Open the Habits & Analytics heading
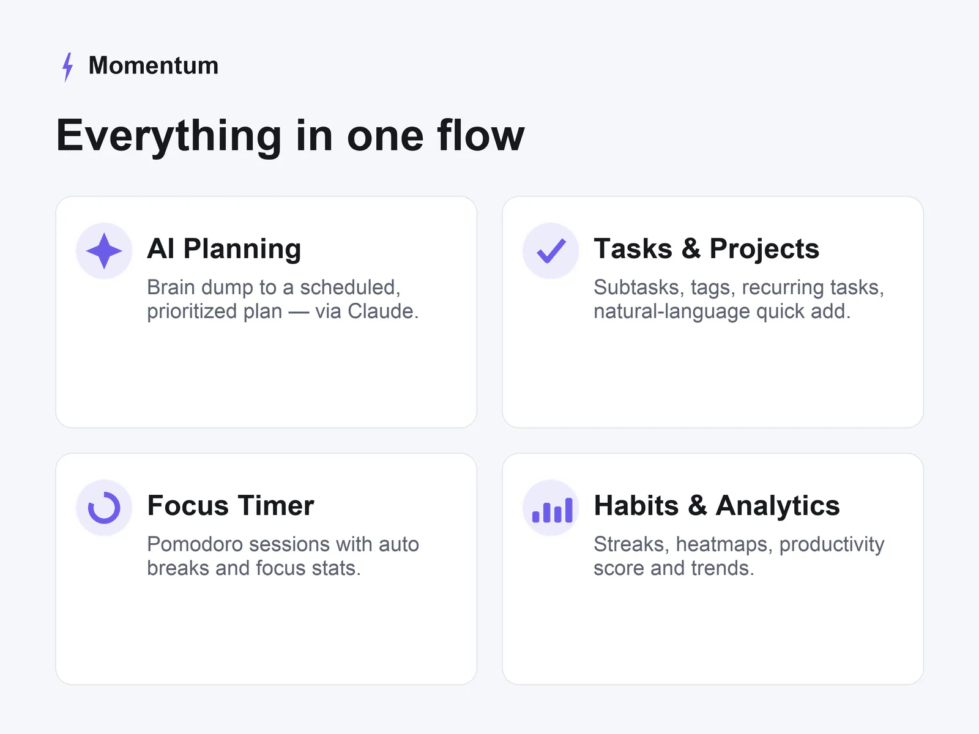Viewport: 979px width, 734px height. (x=717, y=506)
